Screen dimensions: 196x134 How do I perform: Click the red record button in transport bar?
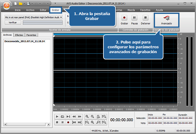[x=68, y=122]
